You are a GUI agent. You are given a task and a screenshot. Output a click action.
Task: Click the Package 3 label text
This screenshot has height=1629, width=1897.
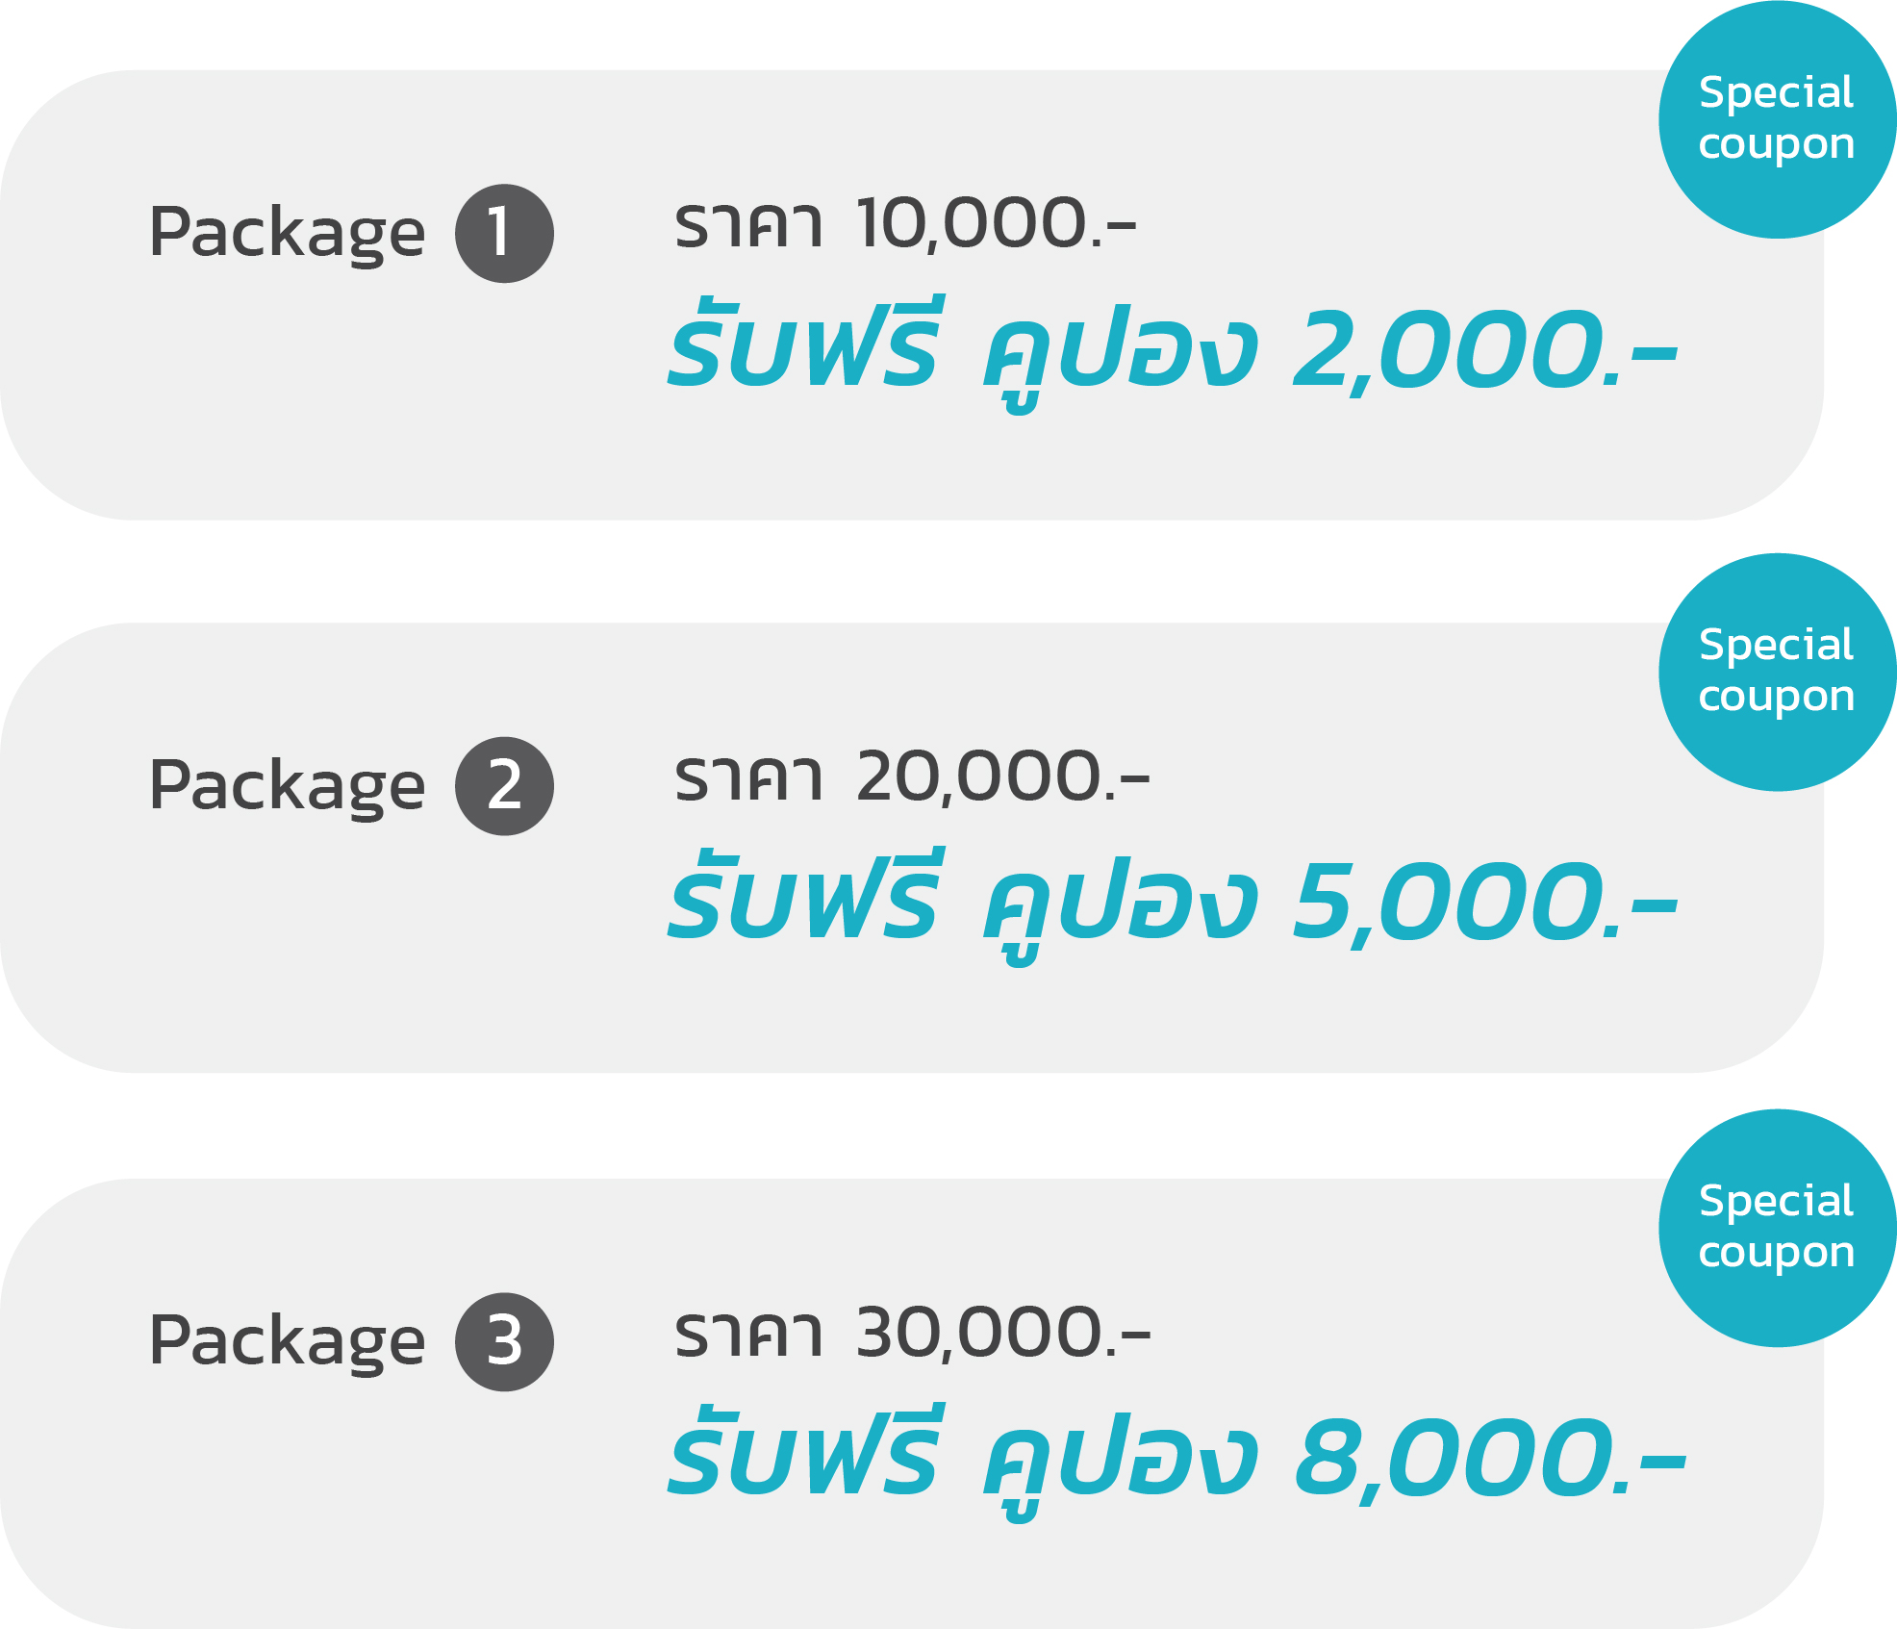coord(287,1342)
